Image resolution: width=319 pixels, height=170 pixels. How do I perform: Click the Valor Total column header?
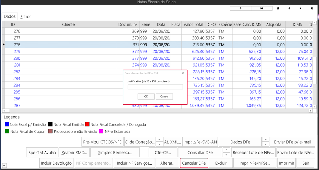tap(193, 24)
